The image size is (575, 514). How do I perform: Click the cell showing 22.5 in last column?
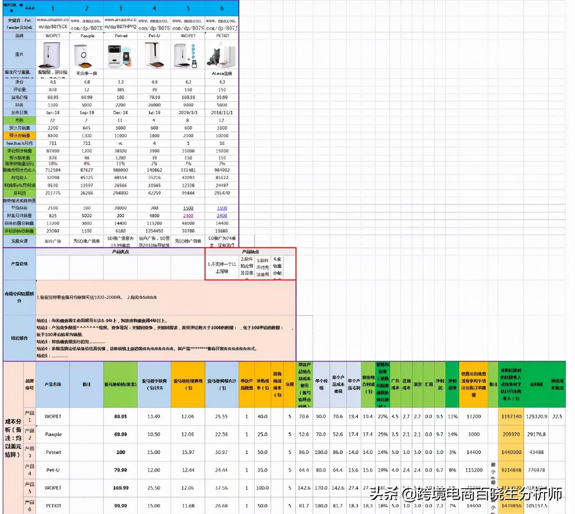(558, 417)
